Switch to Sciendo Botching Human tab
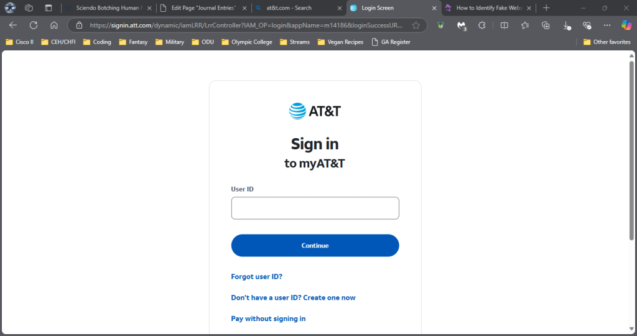Image resolution: width=637 pixels, height=336 pixels. click(108, 7)
